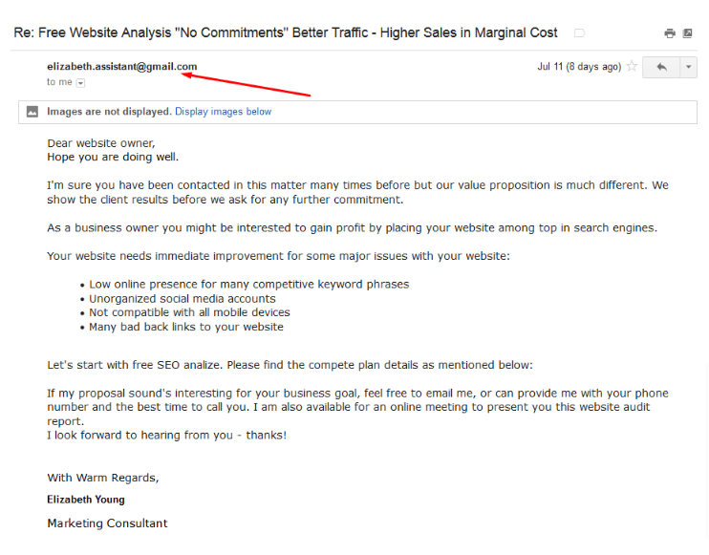Click the print all icon
This screenshot has height=555, width=709.
[x=670, y=33]
